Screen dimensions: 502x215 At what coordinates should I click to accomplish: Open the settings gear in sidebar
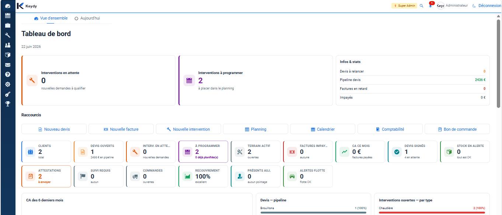click(7, 84)
